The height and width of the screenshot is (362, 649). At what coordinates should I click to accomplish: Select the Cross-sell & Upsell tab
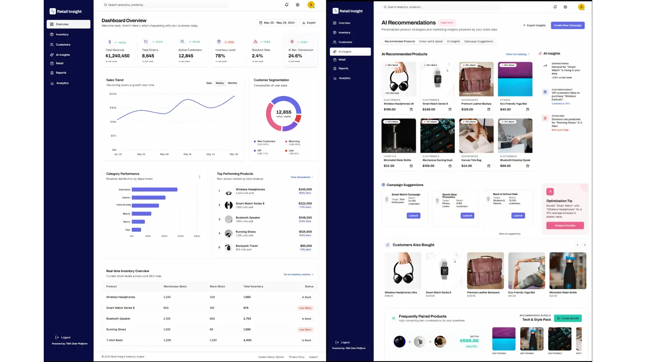[x=431, y=41]
